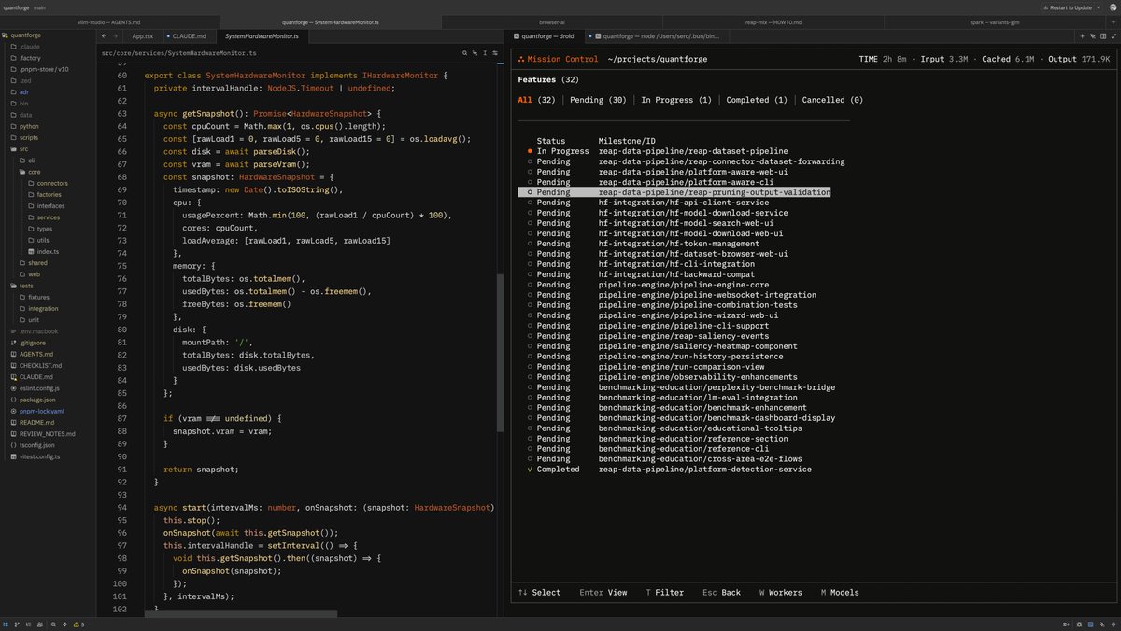Expand the connectors folder

click(51, 183)
